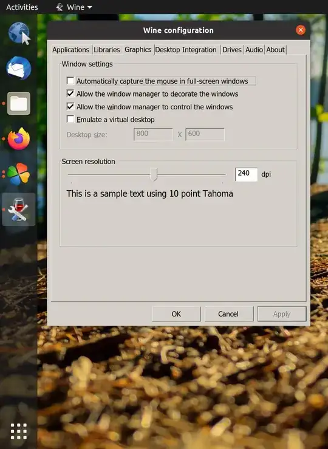Confirm settings with the OK button
The width and height of the screenshot is (328, 449).
tap(176, 314)
